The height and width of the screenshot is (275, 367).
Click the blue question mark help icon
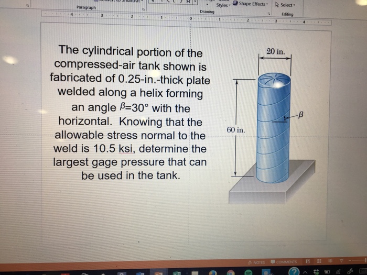(x=294, y=272)
